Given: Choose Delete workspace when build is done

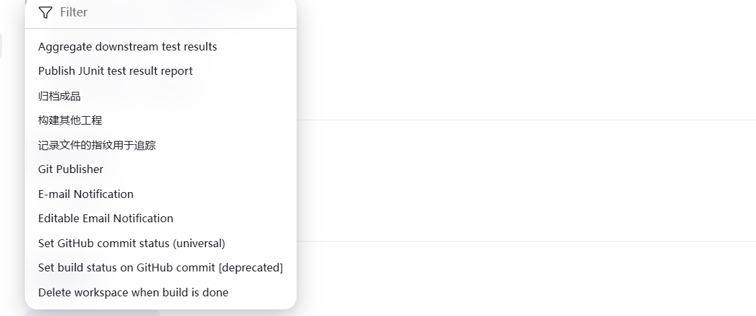Looking at the screenshot, I should point(160,292).
